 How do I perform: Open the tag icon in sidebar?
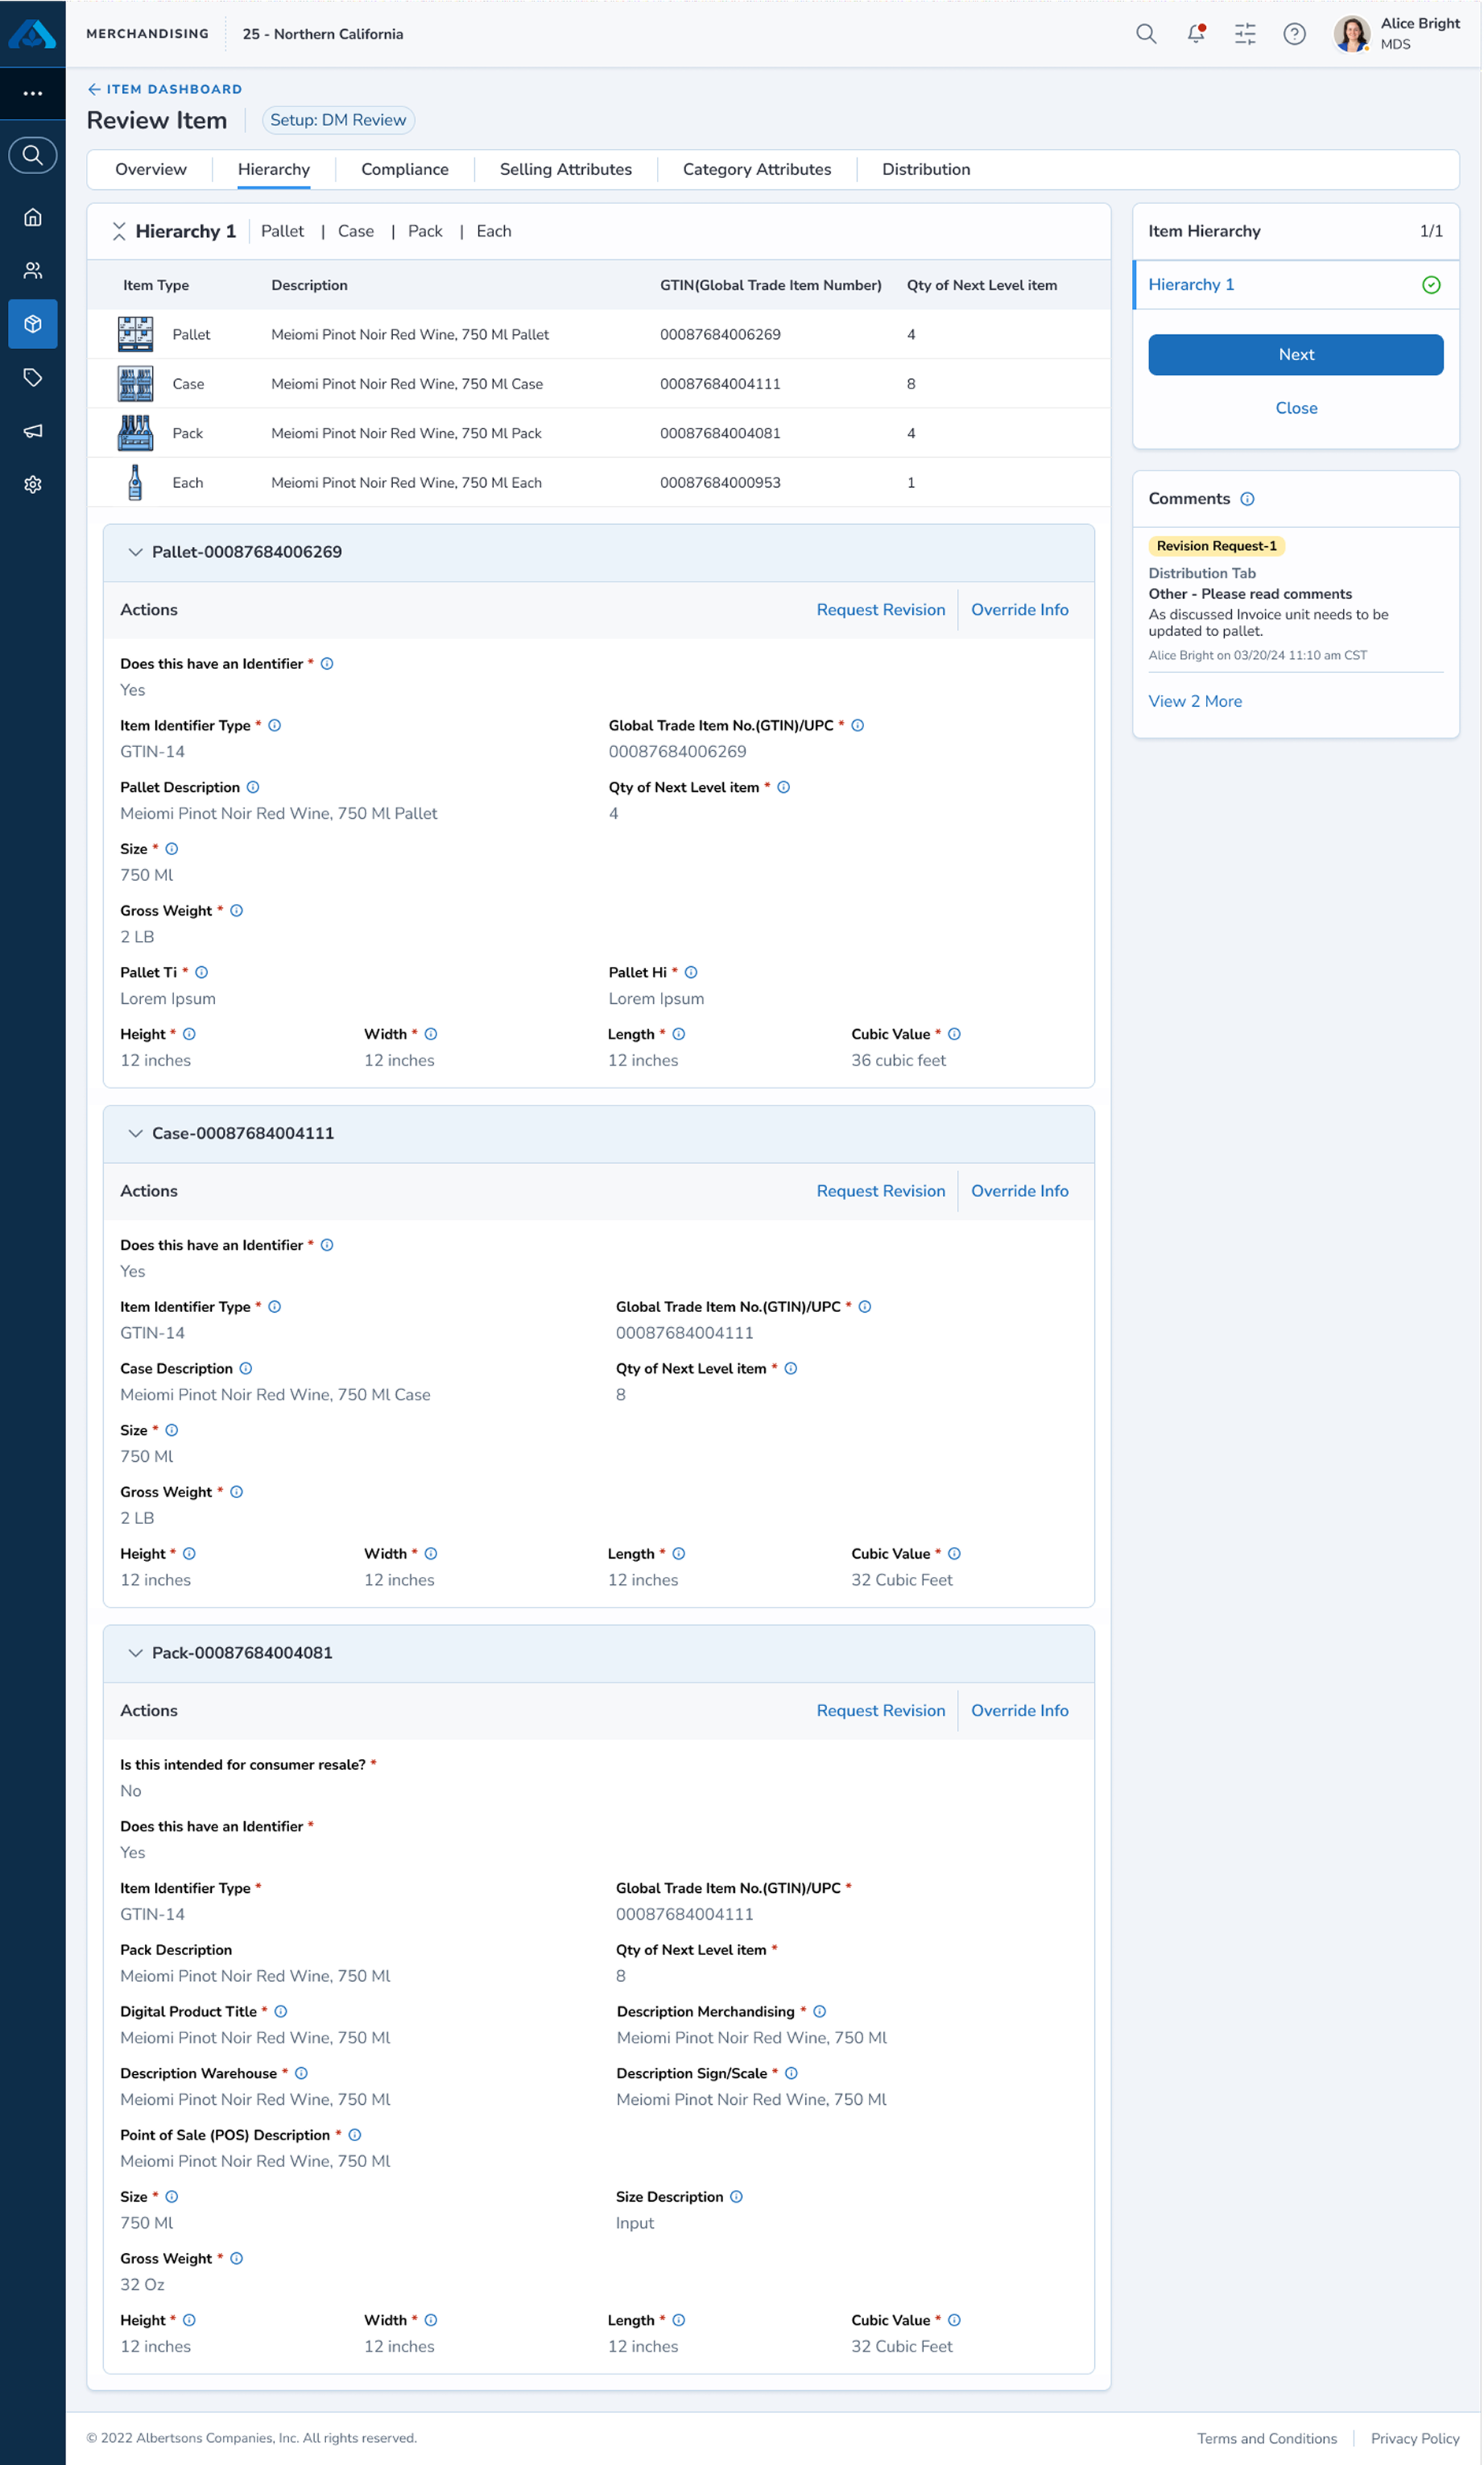point(33,377)
